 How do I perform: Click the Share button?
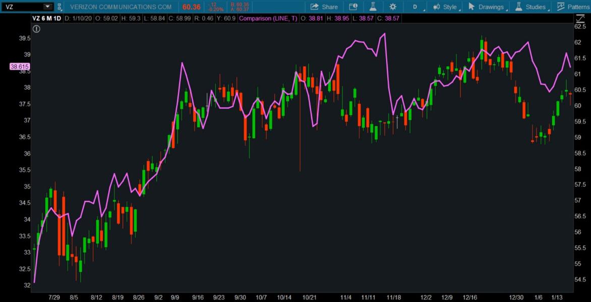(x=324, y=7)
